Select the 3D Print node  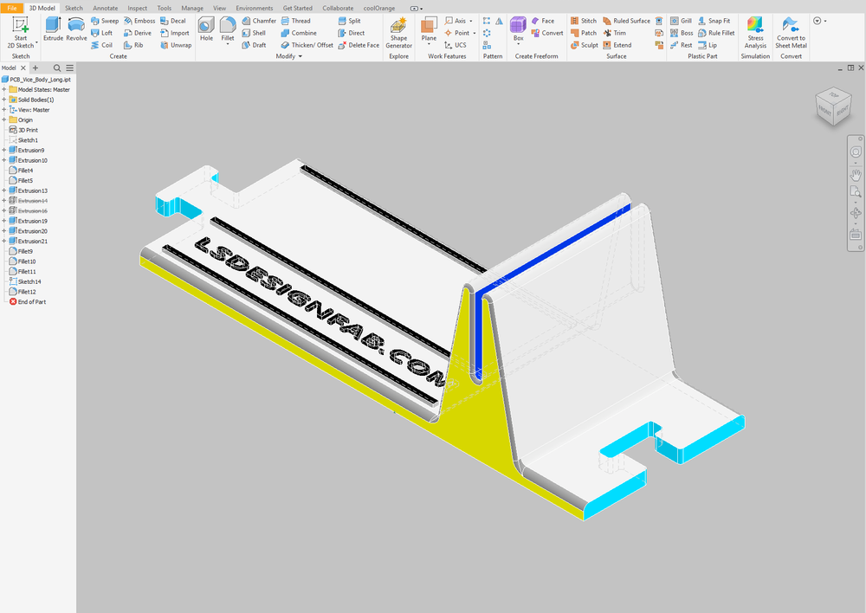(x=23, y=130)
